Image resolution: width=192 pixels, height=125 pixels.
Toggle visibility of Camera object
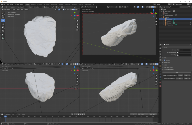click(x=190, y=23)
